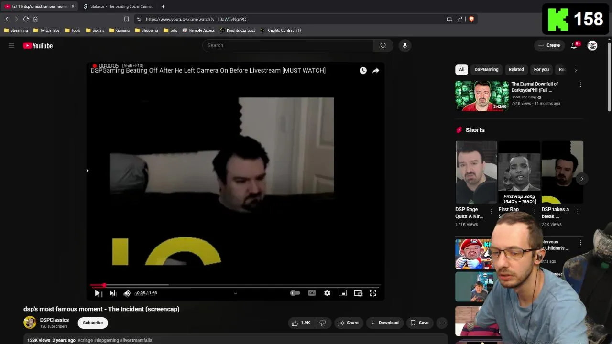Open The Eternal Downfall of DarksydePhil thumbnail
The image size is (612, 344).
pyautogui.click(x=482, y=96)
